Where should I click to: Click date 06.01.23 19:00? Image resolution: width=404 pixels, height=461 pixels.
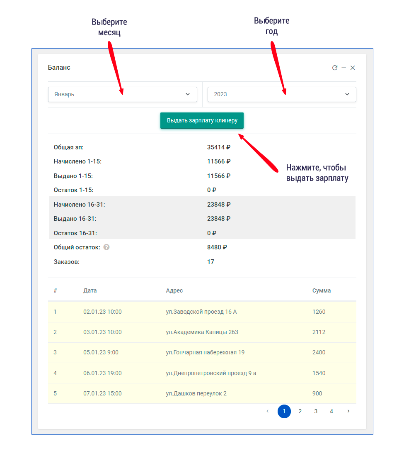pyautogui.click(x=102, y=373)
